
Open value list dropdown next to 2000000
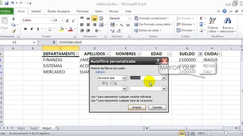pyautogui.click(x=164, y=78)
